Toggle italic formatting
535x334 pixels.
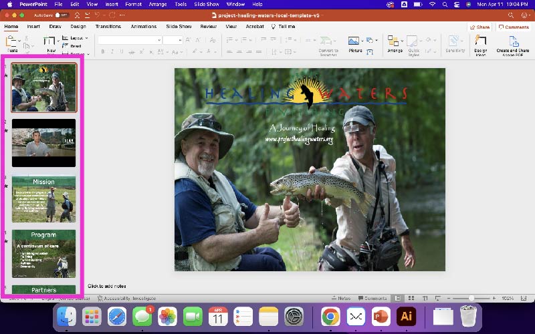click(112, 52)
